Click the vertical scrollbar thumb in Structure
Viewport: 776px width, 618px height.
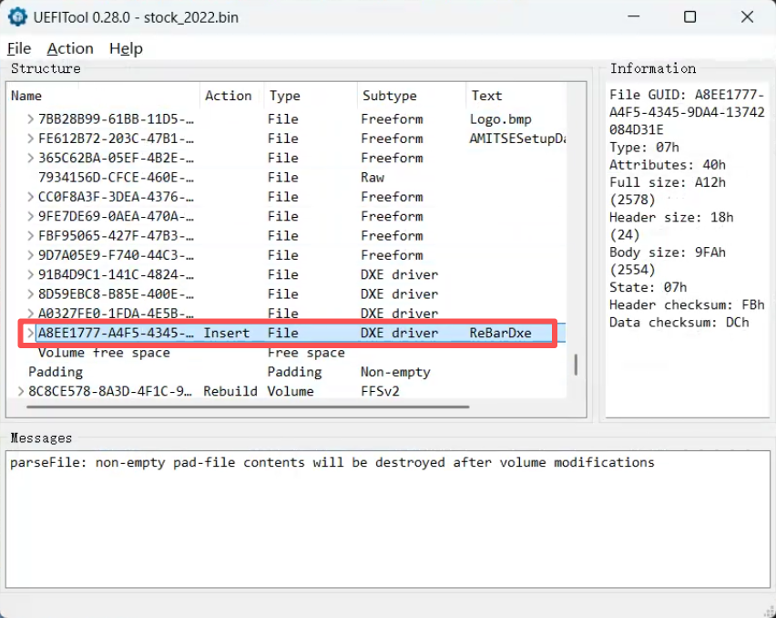click(x=576, y=365)
